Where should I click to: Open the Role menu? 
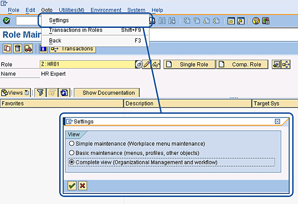13,10
